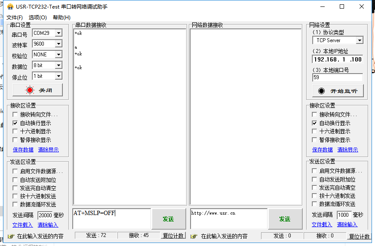Enable serial 发送完自动清空 checkbox

tap(15, 188)
